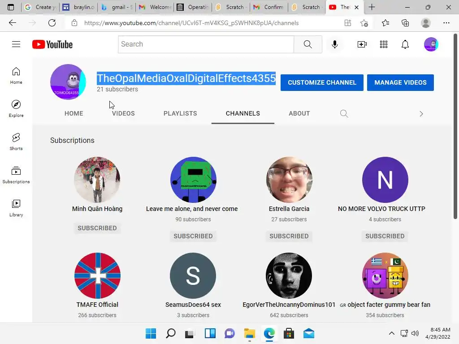Viewport: 459px width, 344px height.
Task: View site information lock icon
Action: [x=74, y=23]
